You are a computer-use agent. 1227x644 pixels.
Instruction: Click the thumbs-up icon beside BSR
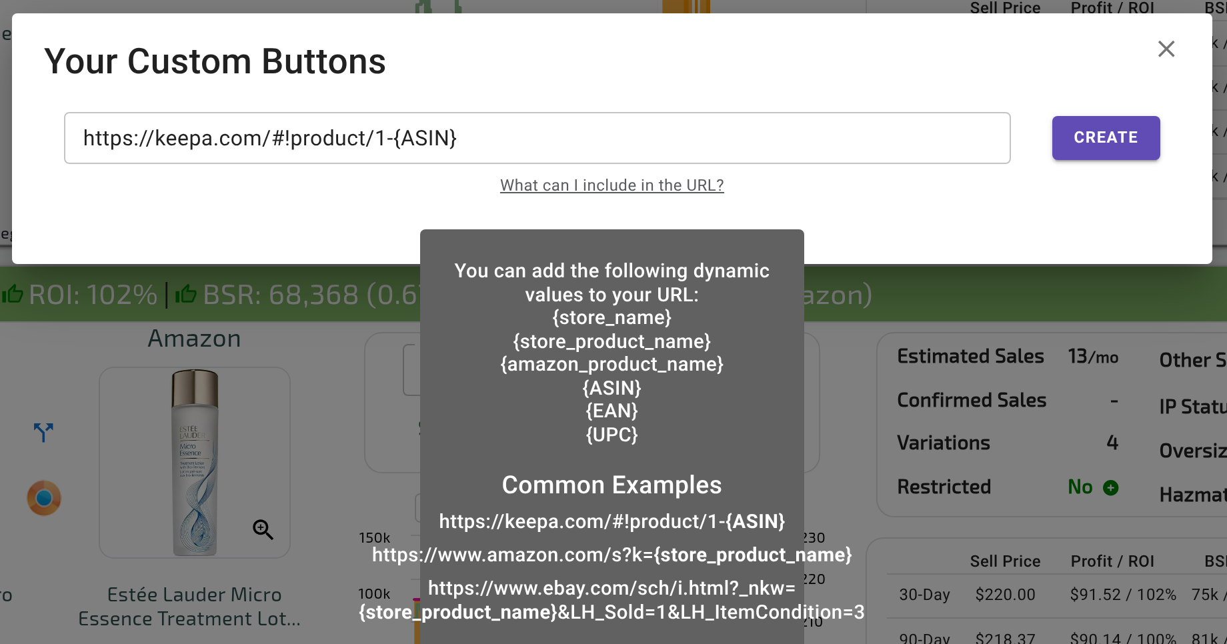(186, 294)
